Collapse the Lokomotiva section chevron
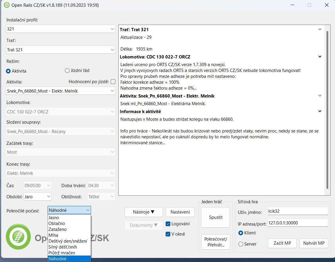The height and width of the screenshot is (262, 335). (320, 56)
